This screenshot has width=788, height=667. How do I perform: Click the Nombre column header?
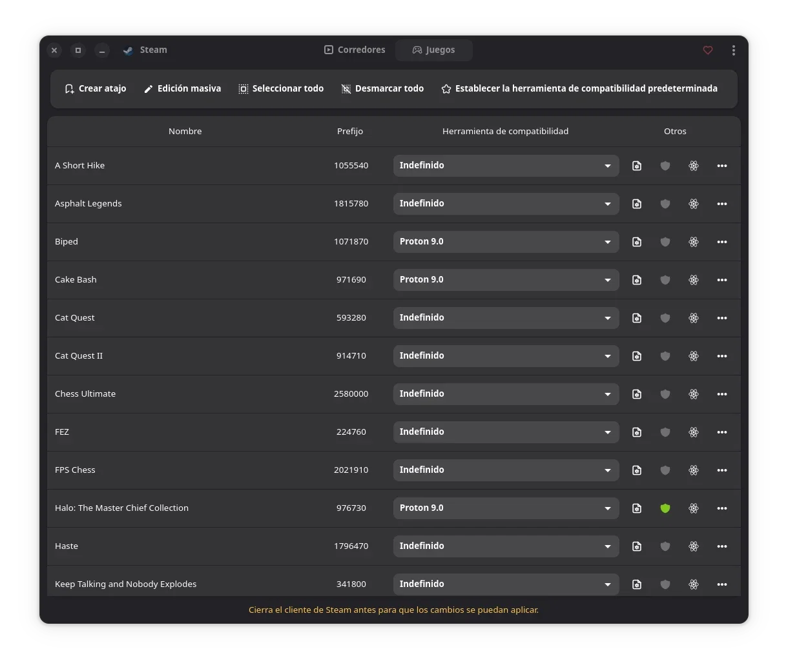click(x=185, y=131)
